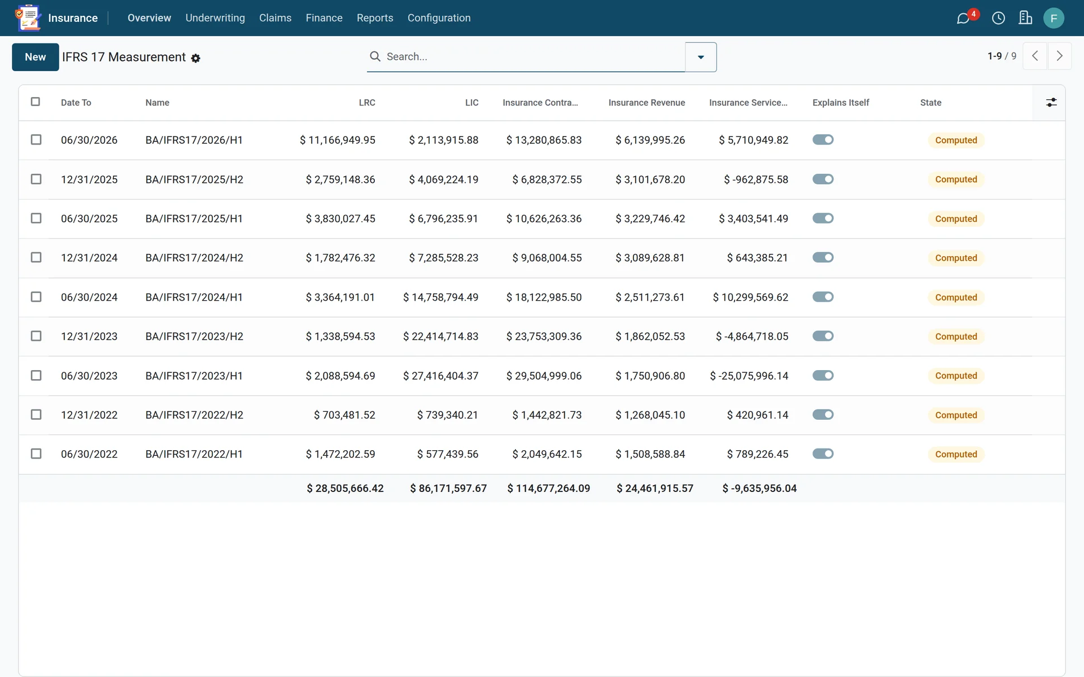Toggle Explains Itself for BA/IFRS17/2025/H2

pos(823,179)
